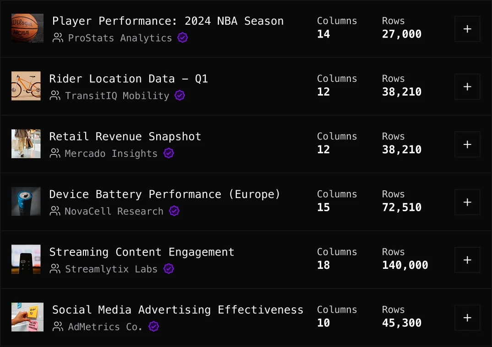Screen dimensions: 492x347
Task: Click the verified badge next to ProStats Analytics
Action: point(182,38)
